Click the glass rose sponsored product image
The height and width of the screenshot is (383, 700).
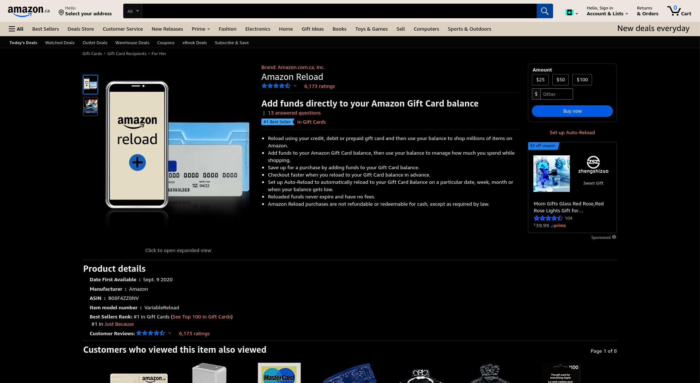tap(552, 174)
